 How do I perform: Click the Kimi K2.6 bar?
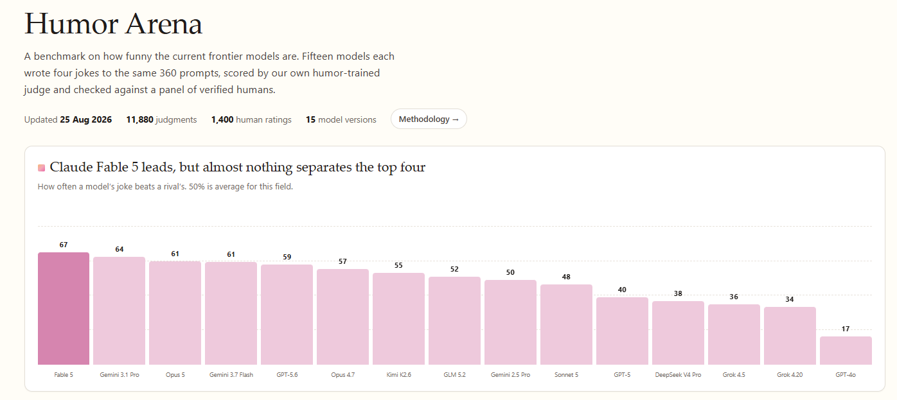(x=399, y=318)
